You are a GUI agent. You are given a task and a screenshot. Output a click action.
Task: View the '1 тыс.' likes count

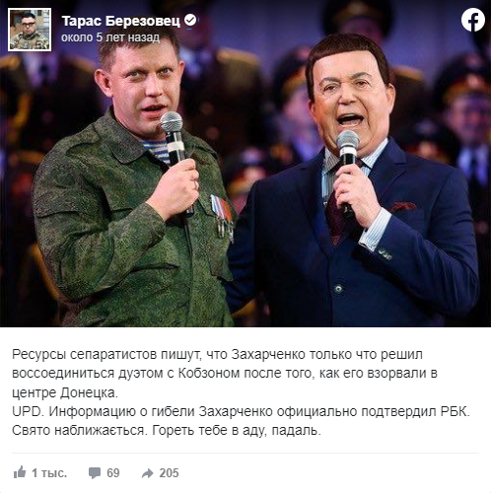(x=49, y=473)
